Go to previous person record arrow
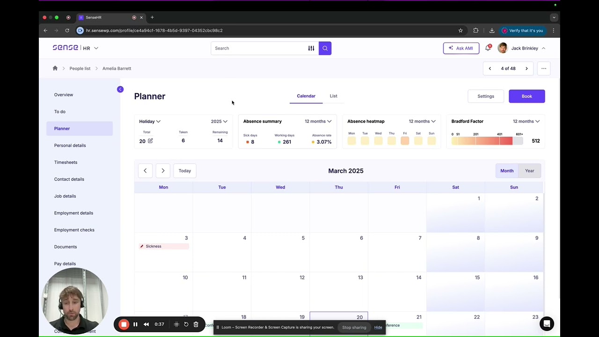This screenshot has width=599, height=337. click(490, 68)
